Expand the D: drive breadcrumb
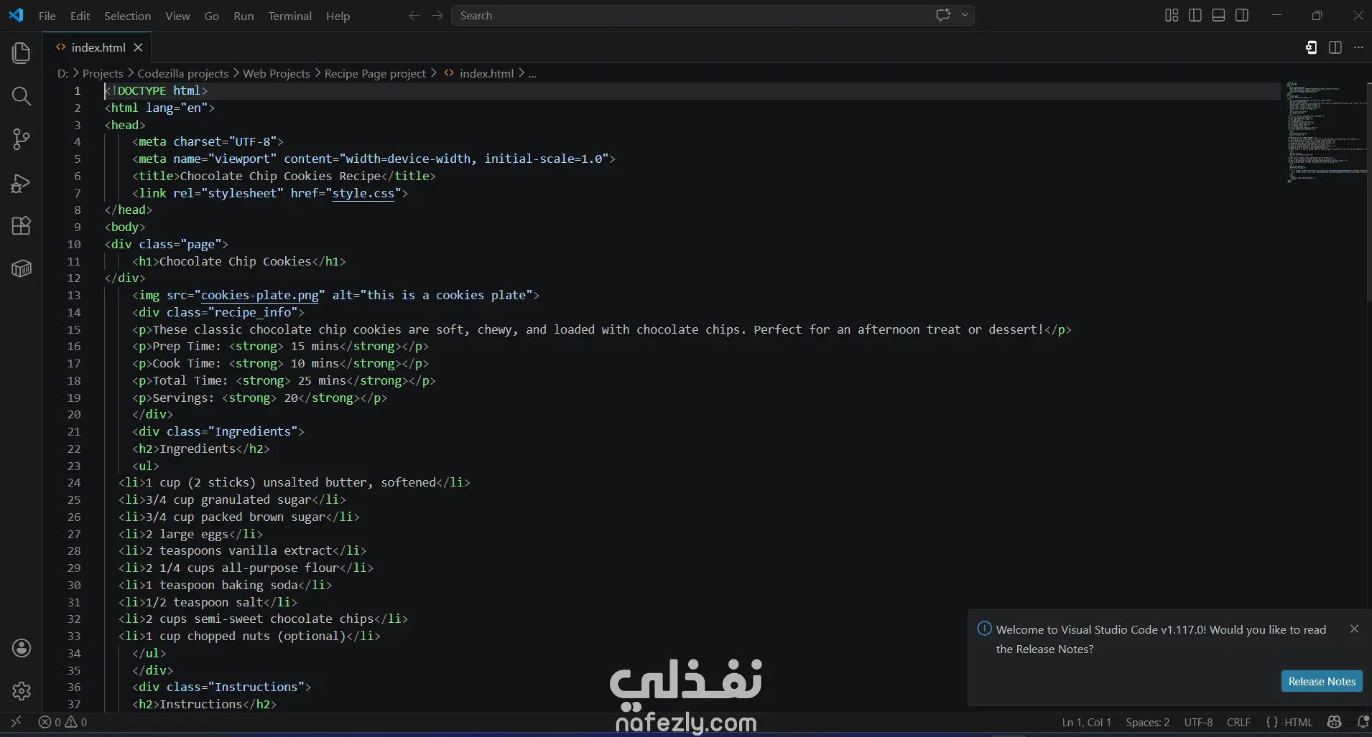Image resolution: width=1372 pixels, height=737 pixels. coord(62,73)
